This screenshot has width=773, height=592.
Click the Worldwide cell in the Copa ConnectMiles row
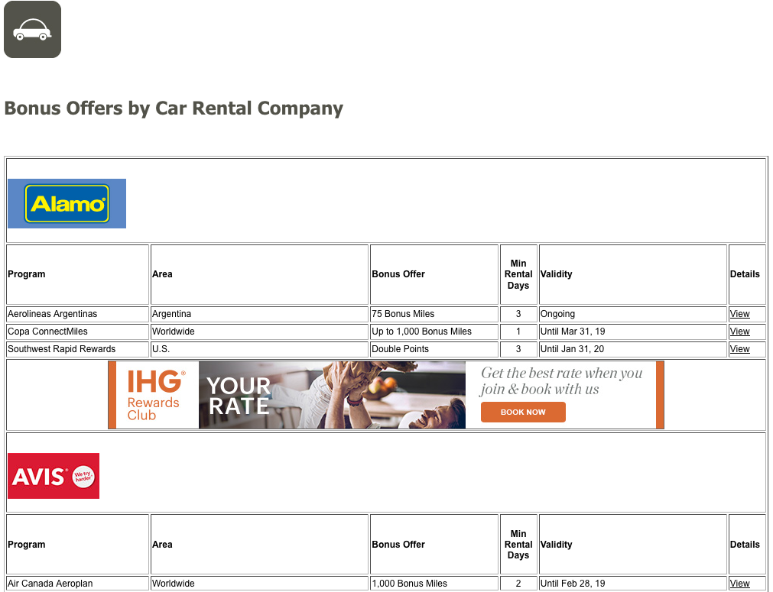tap(259, 332)
